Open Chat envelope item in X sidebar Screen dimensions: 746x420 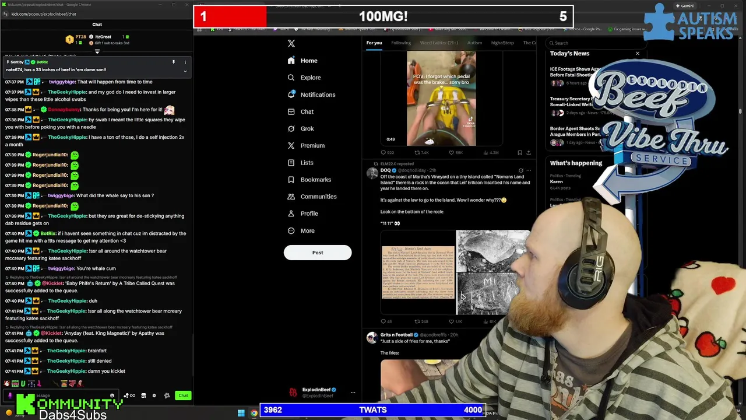[300, 111]
